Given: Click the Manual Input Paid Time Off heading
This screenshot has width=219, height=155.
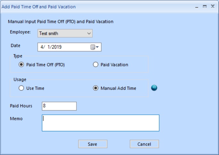Looking at the screenshot, I should click(60, 22).
